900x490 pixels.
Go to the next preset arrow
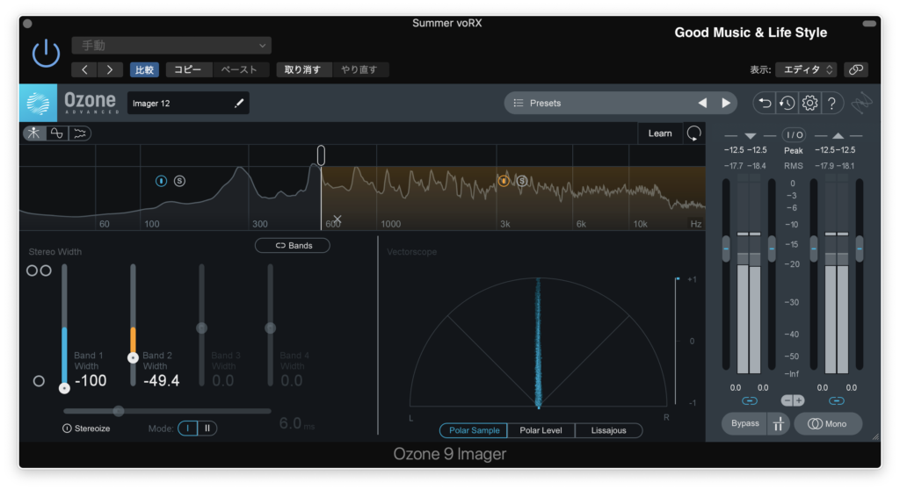click(x=110, y=69)
